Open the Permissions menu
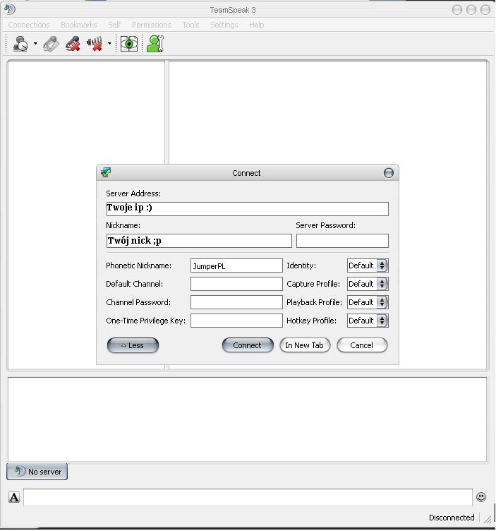This screenshot has width=496, height=531. pos(151,25)
